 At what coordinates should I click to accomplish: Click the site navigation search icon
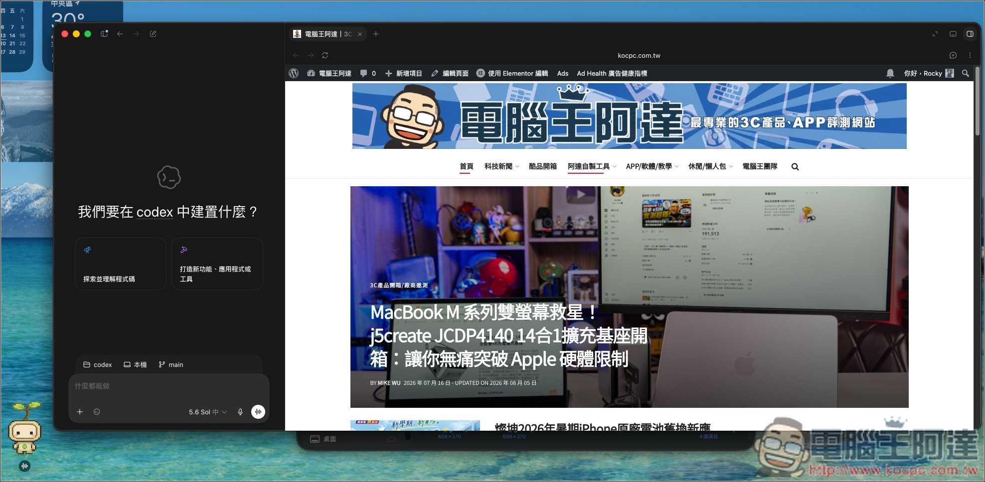coord(795,167)
